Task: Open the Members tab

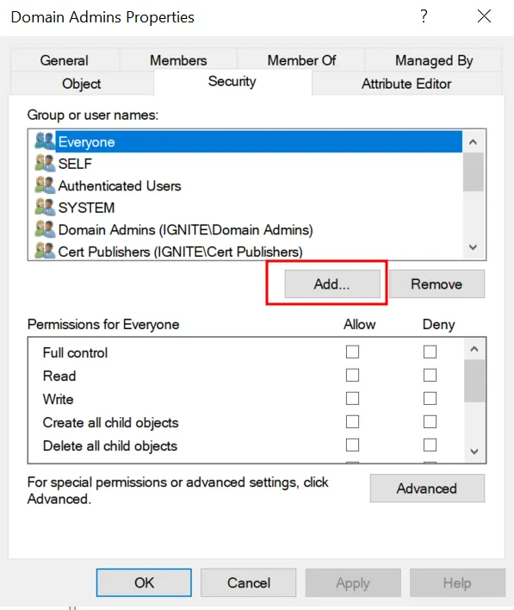Action: pos(178,60)
